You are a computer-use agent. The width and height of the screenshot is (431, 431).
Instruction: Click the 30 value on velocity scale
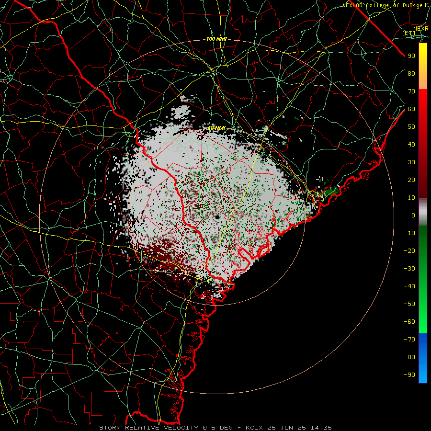411,162
